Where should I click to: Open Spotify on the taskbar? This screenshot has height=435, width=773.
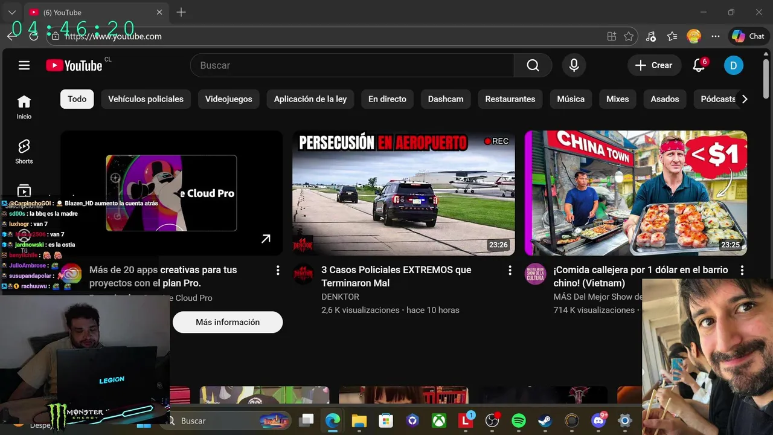click(519, 420)
